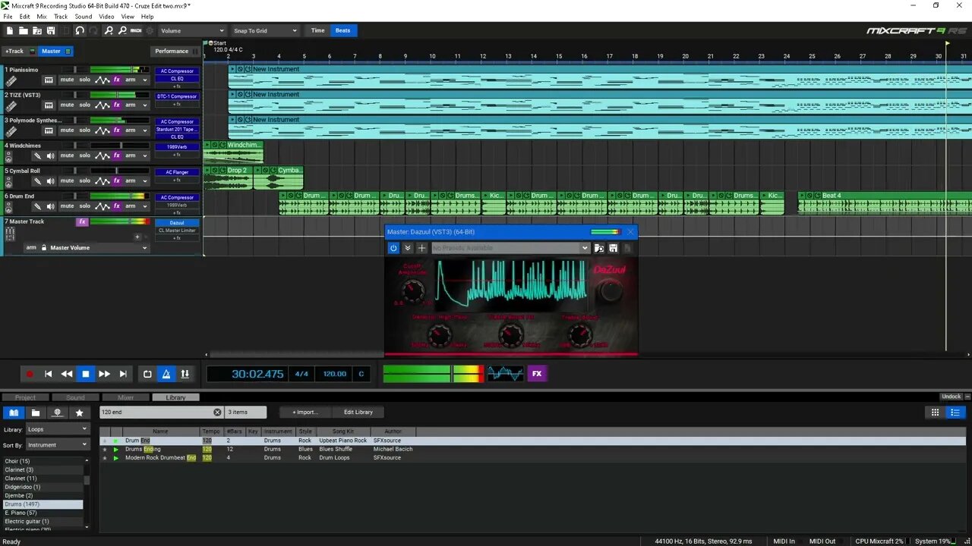Open the online globe icon in the Library
The height and width of the screenshot is (546, 972).
click(x=57, y=413)
